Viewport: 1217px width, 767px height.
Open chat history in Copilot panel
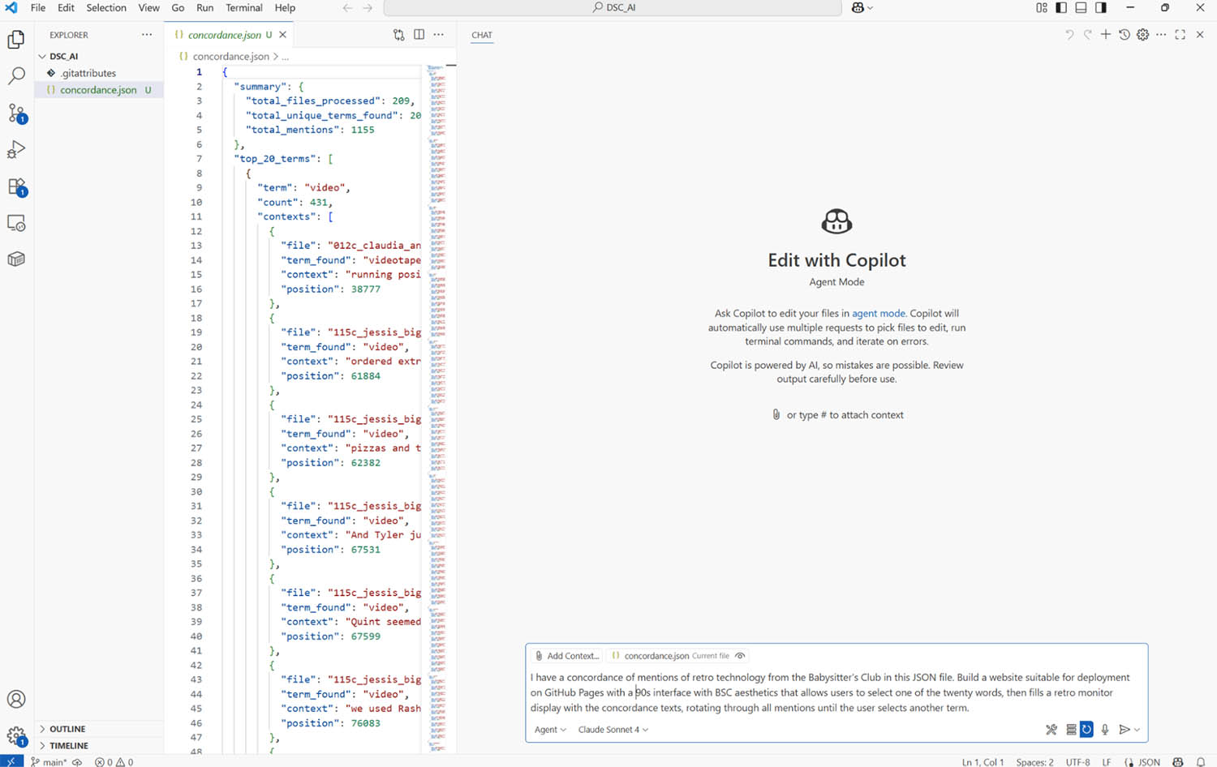pyautogui.click(x=1124, y=35)
